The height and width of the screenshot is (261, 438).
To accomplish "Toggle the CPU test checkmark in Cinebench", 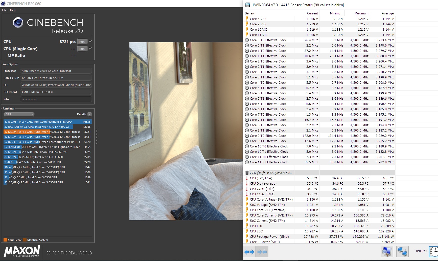I will click(90, 41).
